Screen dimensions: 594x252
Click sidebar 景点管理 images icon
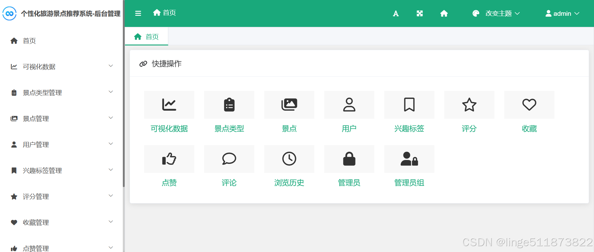(14, 119)
